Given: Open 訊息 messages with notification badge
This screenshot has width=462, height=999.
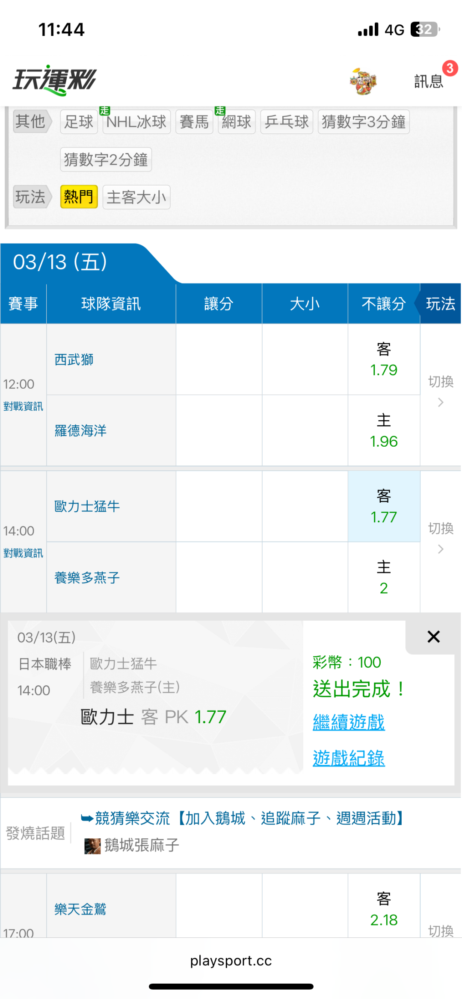Looking at the screenshot, I should 429,81.
